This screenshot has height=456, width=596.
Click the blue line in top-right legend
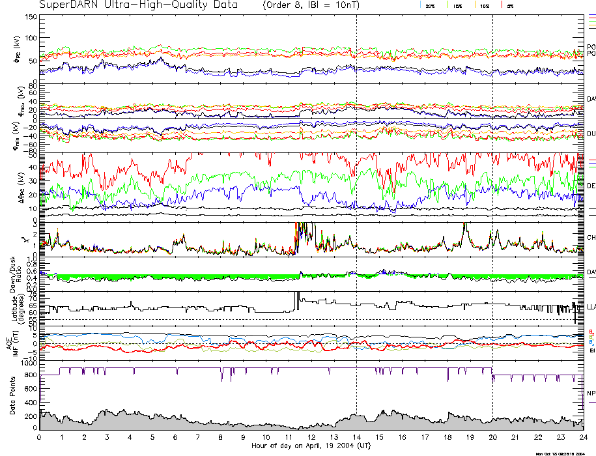coord(591,14)
